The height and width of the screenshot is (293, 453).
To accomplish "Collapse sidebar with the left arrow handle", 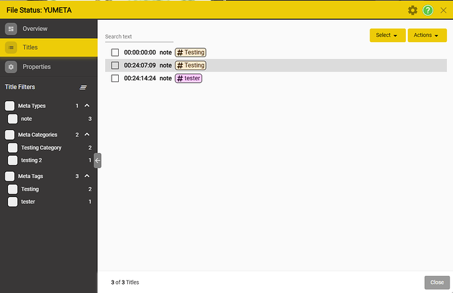I will pyautogui.click(x=97, y=160).
